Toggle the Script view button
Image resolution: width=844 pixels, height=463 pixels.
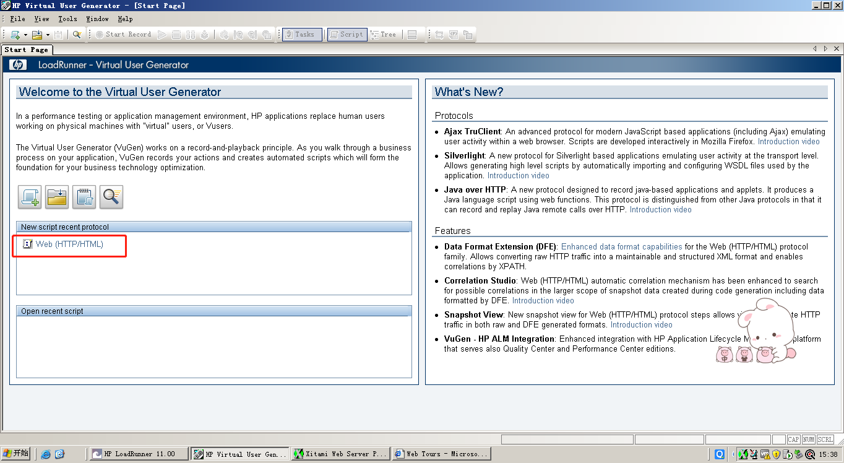[347, 35]
